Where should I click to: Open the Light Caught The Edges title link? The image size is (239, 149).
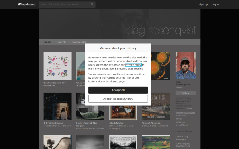87,124
